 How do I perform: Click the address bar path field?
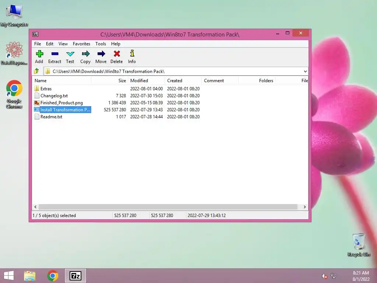[176, 71]
